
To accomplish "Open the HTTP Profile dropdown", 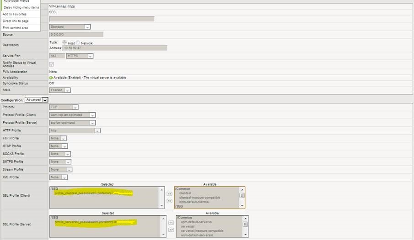I will coord(75,130).
